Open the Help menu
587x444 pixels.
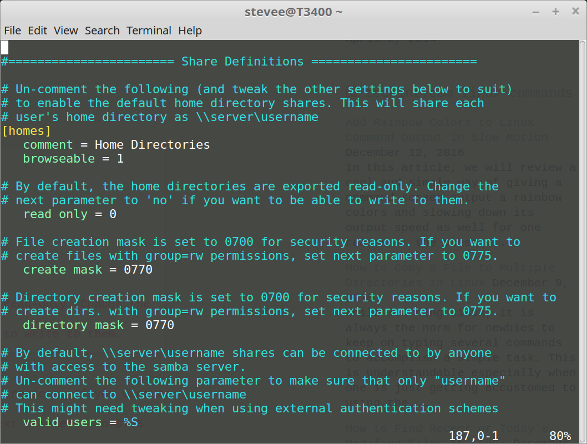coord(190,31)
